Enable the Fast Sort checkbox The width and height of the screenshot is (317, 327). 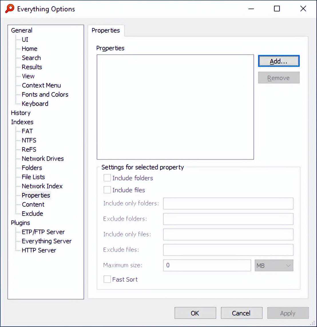click(x=107, y=279)
